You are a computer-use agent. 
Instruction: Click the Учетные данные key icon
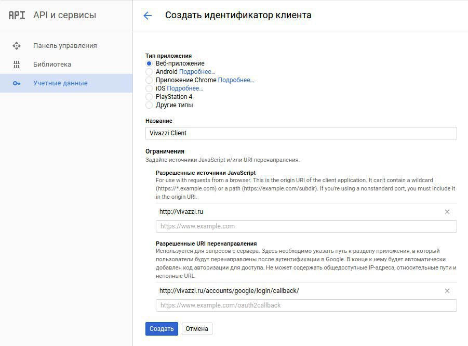pos(17,83)
